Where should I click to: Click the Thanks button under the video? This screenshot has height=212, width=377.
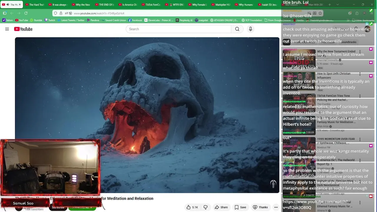(260, 207)
